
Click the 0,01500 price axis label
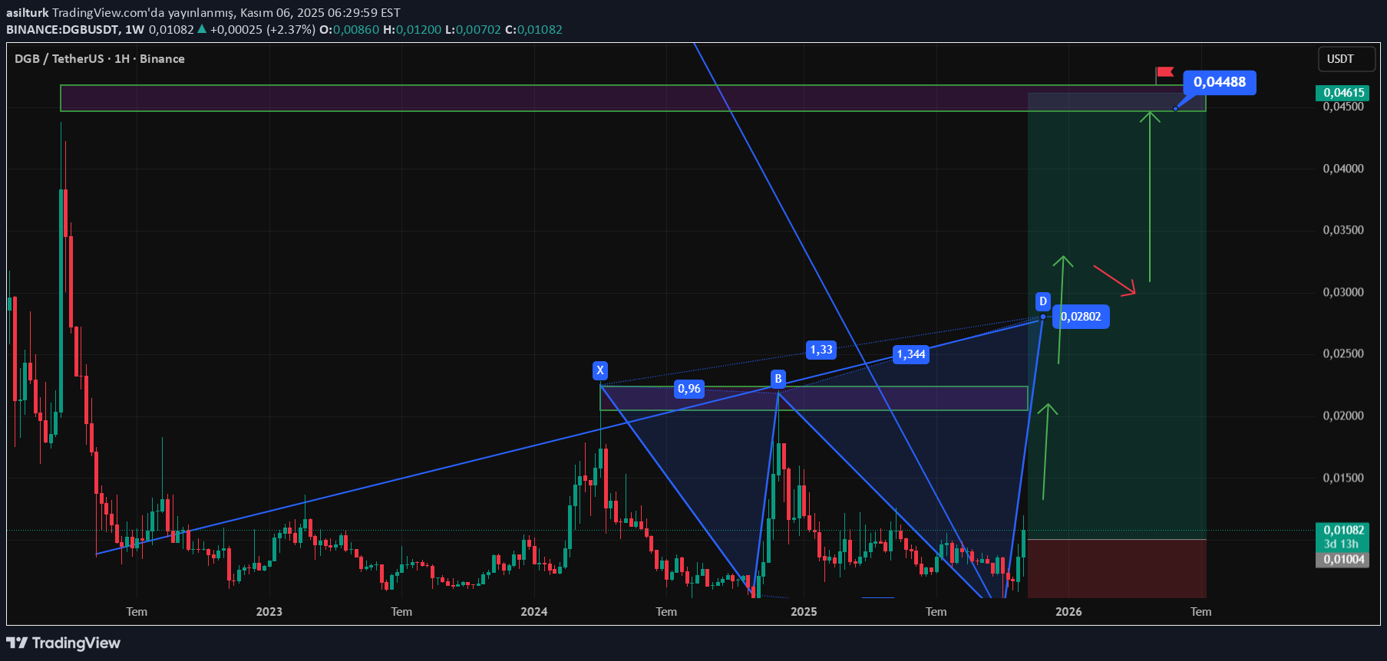pyautogui.click(x=1343, y=478)
